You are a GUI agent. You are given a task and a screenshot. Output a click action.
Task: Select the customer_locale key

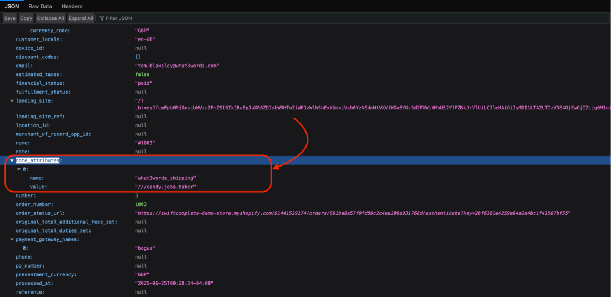[x=39, y=39]
